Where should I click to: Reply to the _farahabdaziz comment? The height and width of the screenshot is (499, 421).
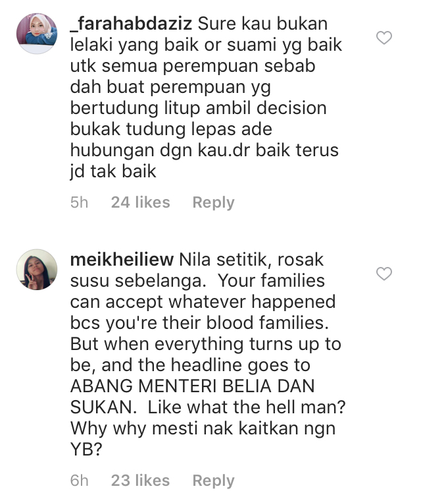tap(213, 202)
